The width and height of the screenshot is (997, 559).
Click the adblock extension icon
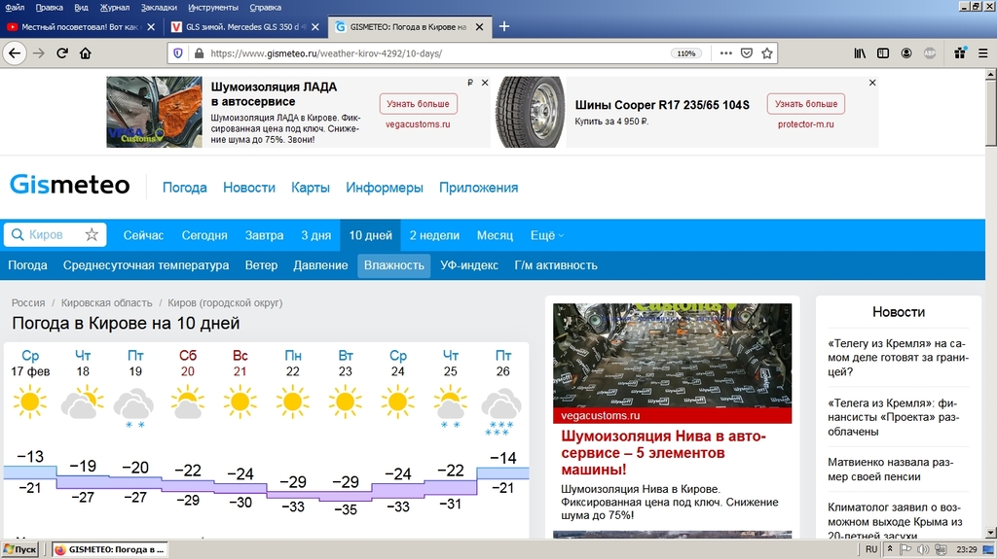coord(930,53)
